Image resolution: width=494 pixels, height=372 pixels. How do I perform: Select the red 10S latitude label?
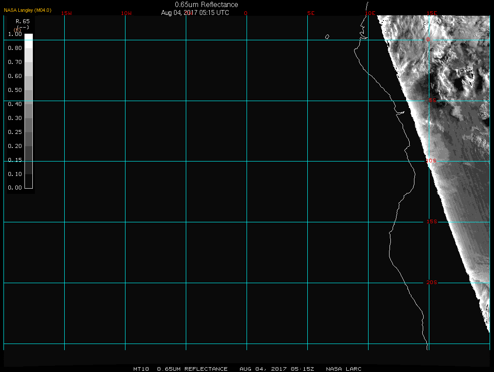(x=431, y=161)
